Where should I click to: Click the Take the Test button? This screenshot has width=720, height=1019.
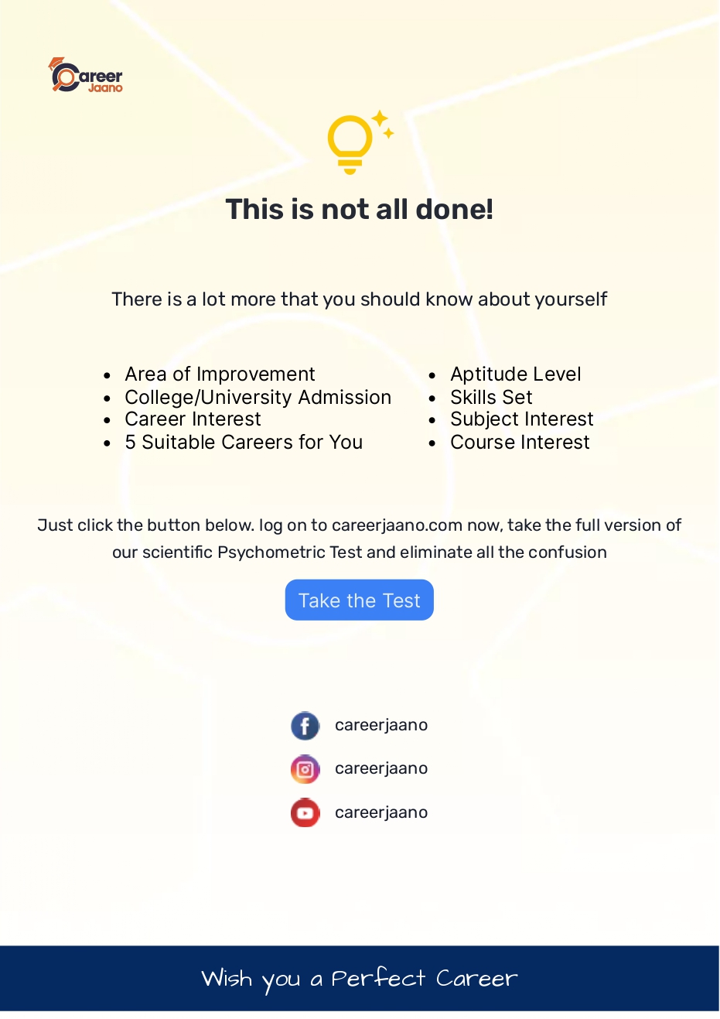tap(360, 600)
